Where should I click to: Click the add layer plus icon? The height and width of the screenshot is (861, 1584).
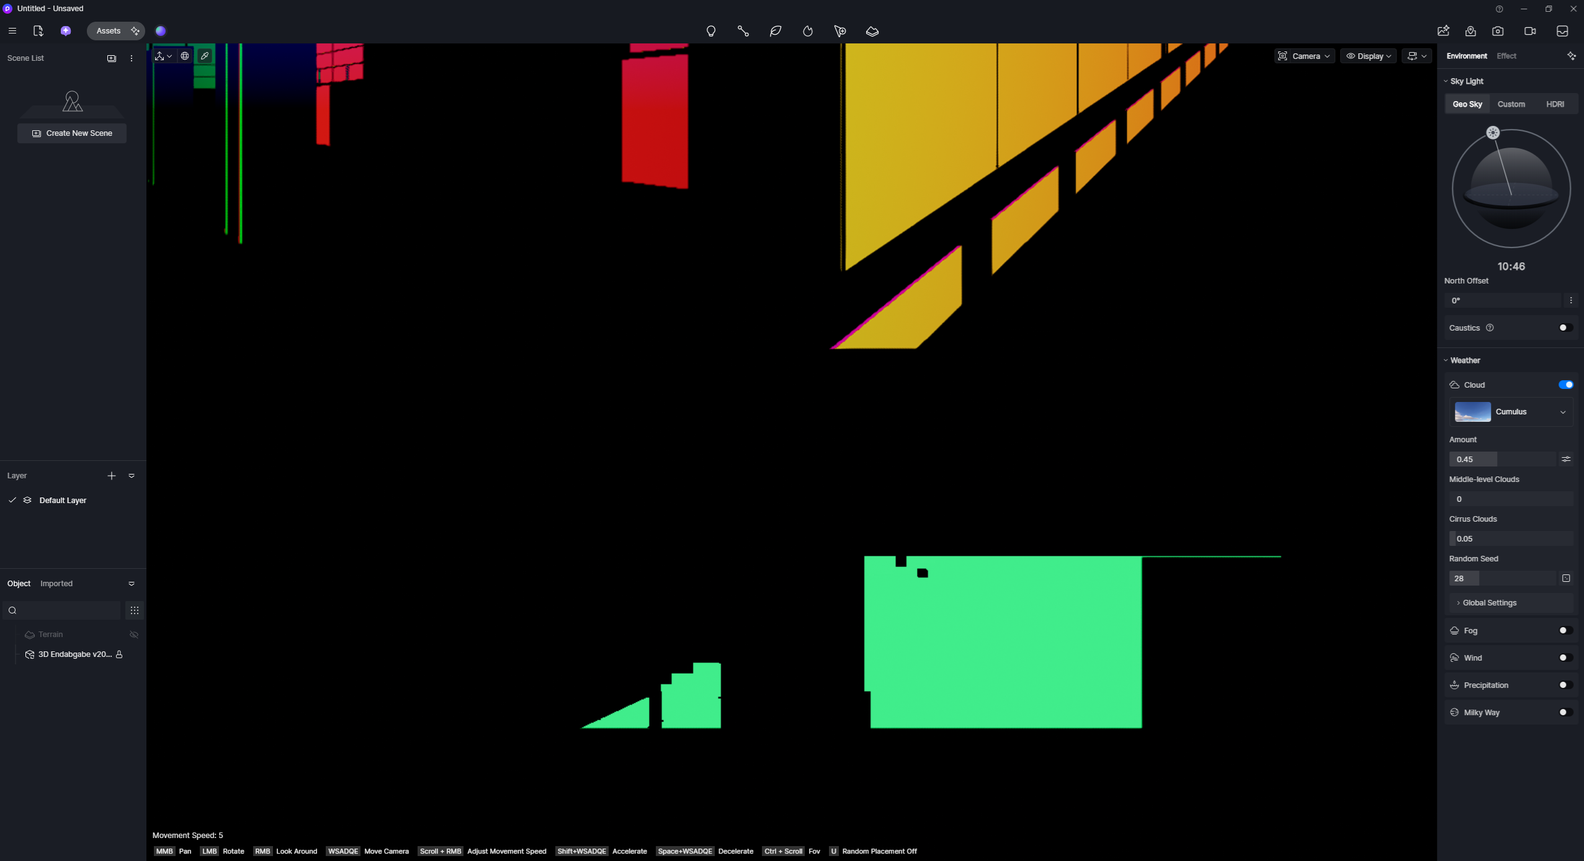tap(112, 476)
